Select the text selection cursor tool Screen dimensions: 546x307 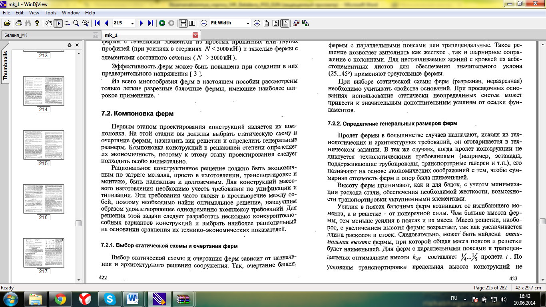58,23
